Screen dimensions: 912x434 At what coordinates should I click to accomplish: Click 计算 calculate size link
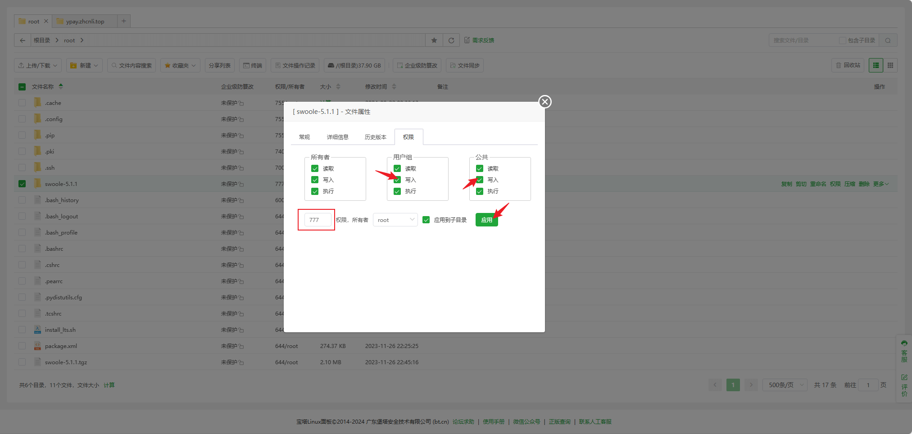coord(109,385)
